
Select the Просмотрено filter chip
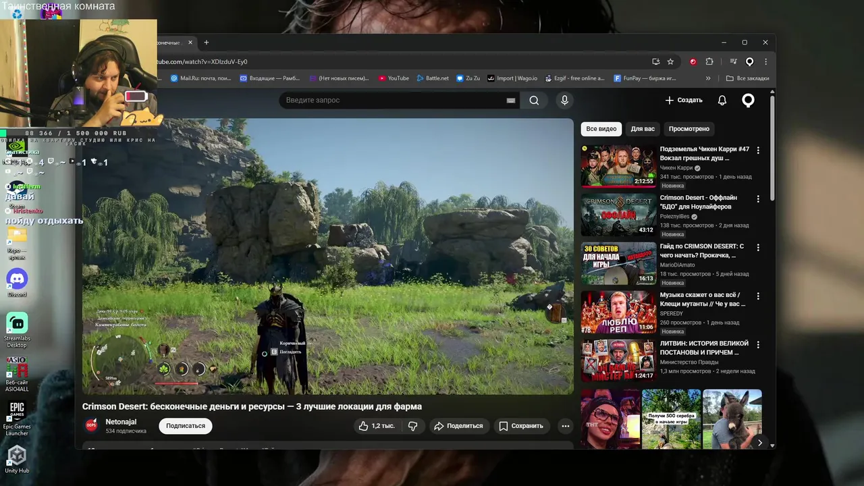pyautogui.click(x=689, y=129)
